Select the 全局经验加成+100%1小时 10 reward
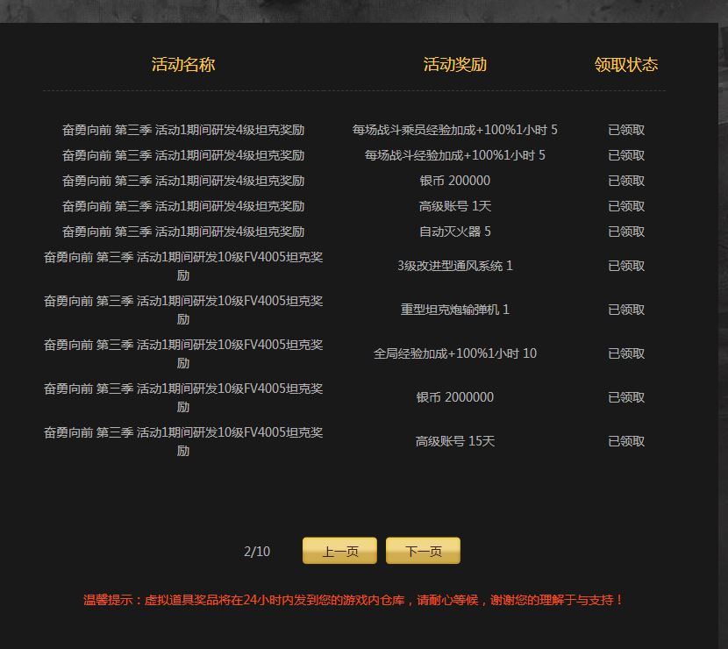This screenshot has width=728, height=649. point(454,353)
